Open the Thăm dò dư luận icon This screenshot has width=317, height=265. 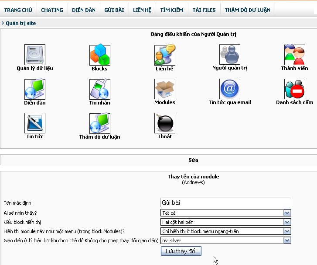click(100, 123)
